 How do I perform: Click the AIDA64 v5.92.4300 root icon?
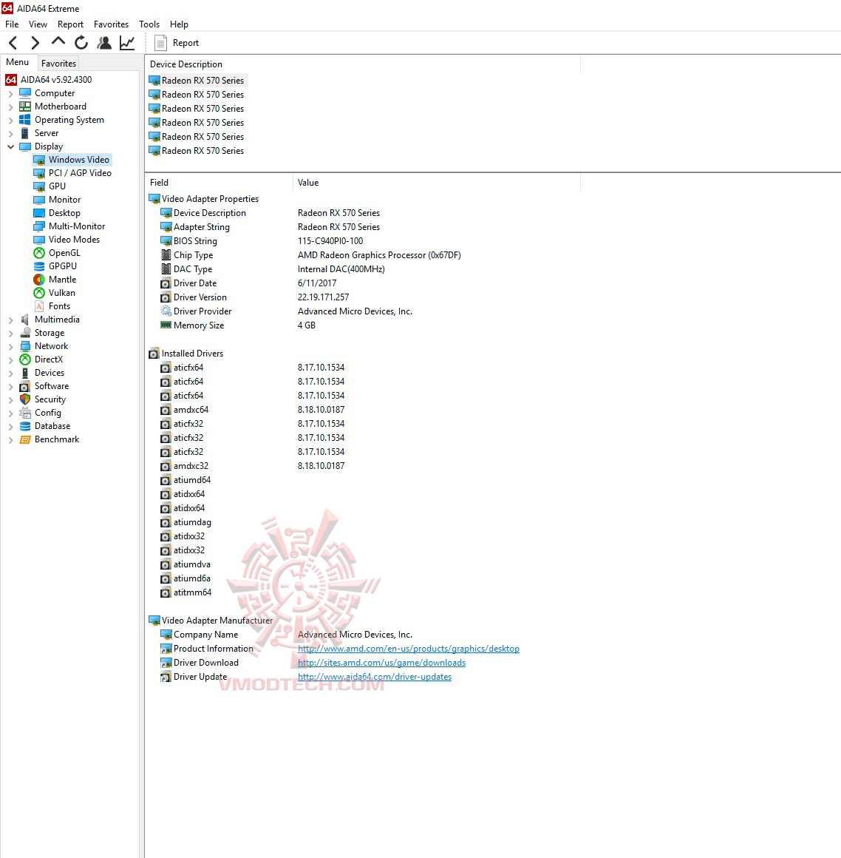coord(11,80)
